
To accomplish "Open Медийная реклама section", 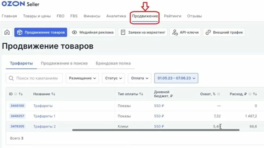I will coord(93,32).
